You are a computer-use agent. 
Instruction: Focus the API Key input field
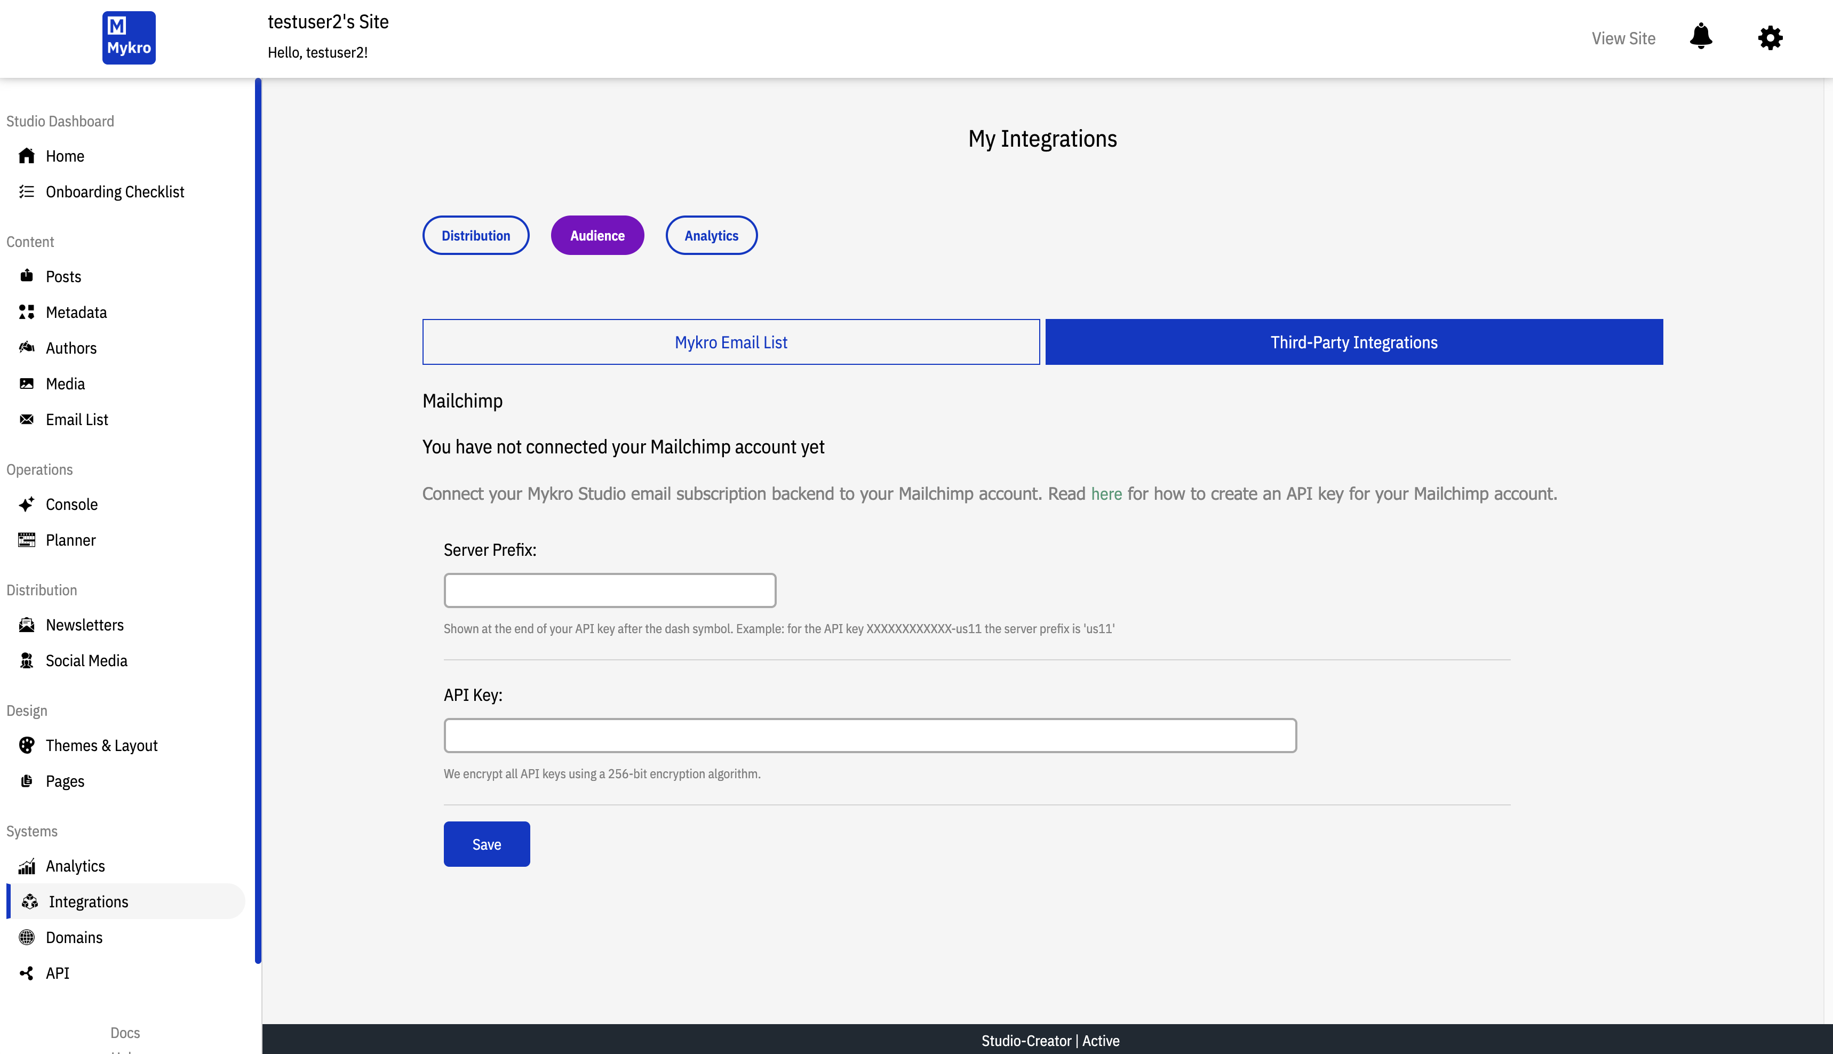tap(870, 736)
